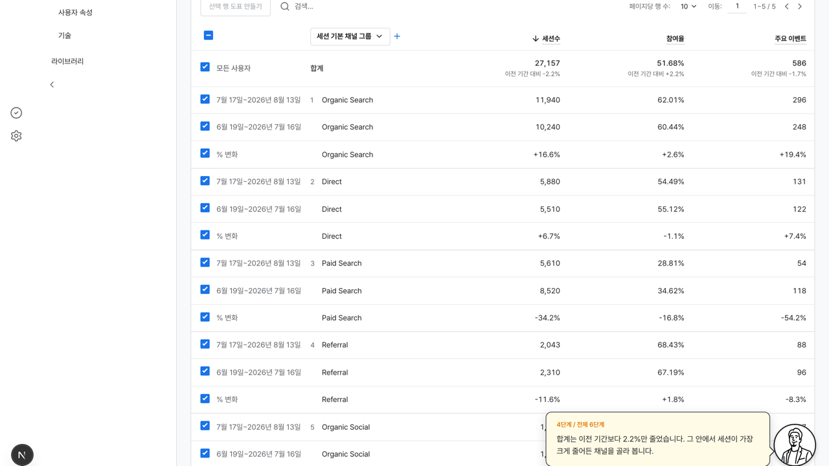Uncheck Paid Search % 변화 row checkbox
This screenshot has width=829, height=466.
[205, 316]
